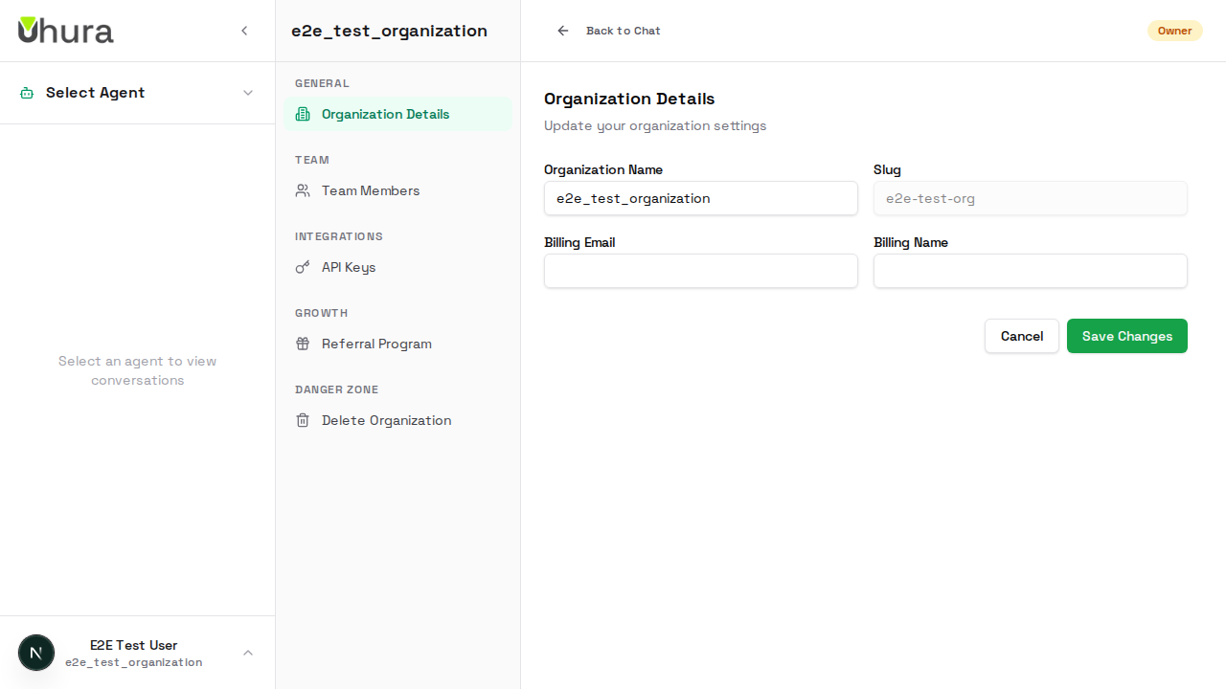1226x689 pixels.
Task: Click the Back to Chat link
Action: pyautogui.click(x=623, y=31)
